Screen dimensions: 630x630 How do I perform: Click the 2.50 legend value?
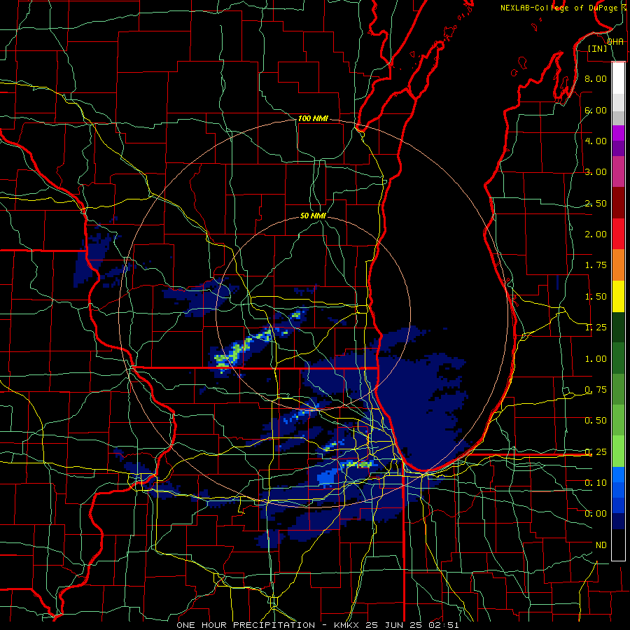click(x=596, y=203)
